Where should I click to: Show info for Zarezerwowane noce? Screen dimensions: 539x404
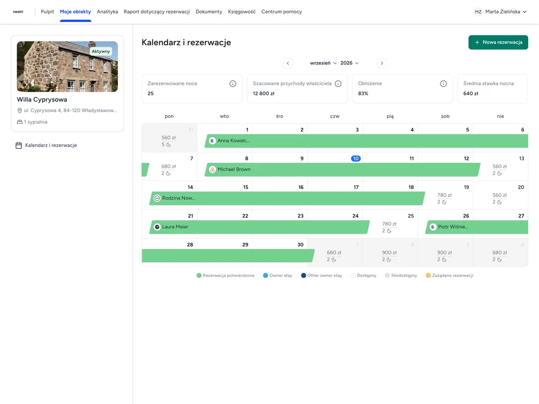click(x=233, y=83)
